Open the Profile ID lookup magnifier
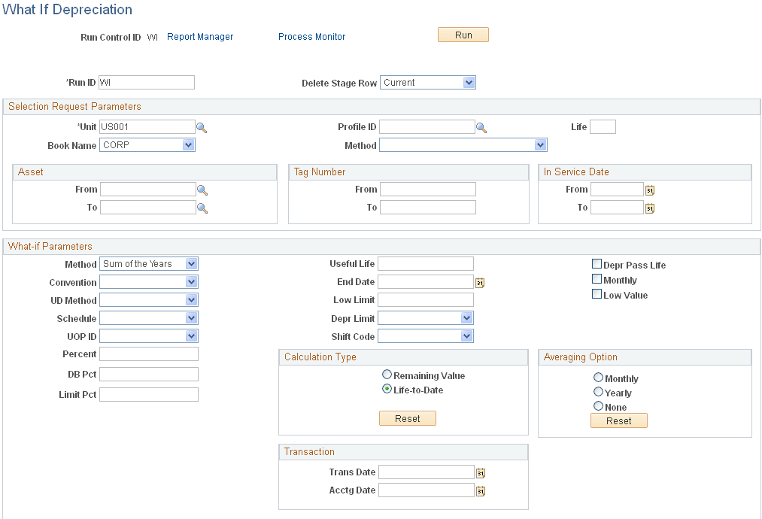The height and width of the screenshot is (519, 762). coord(481,126)
